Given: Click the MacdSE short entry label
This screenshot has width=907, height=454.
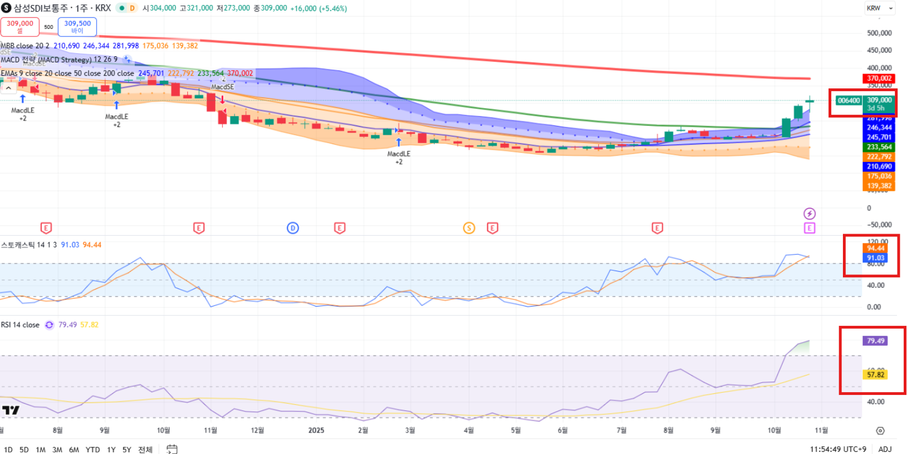Looking at the screenshot, I should pos(223,87).
